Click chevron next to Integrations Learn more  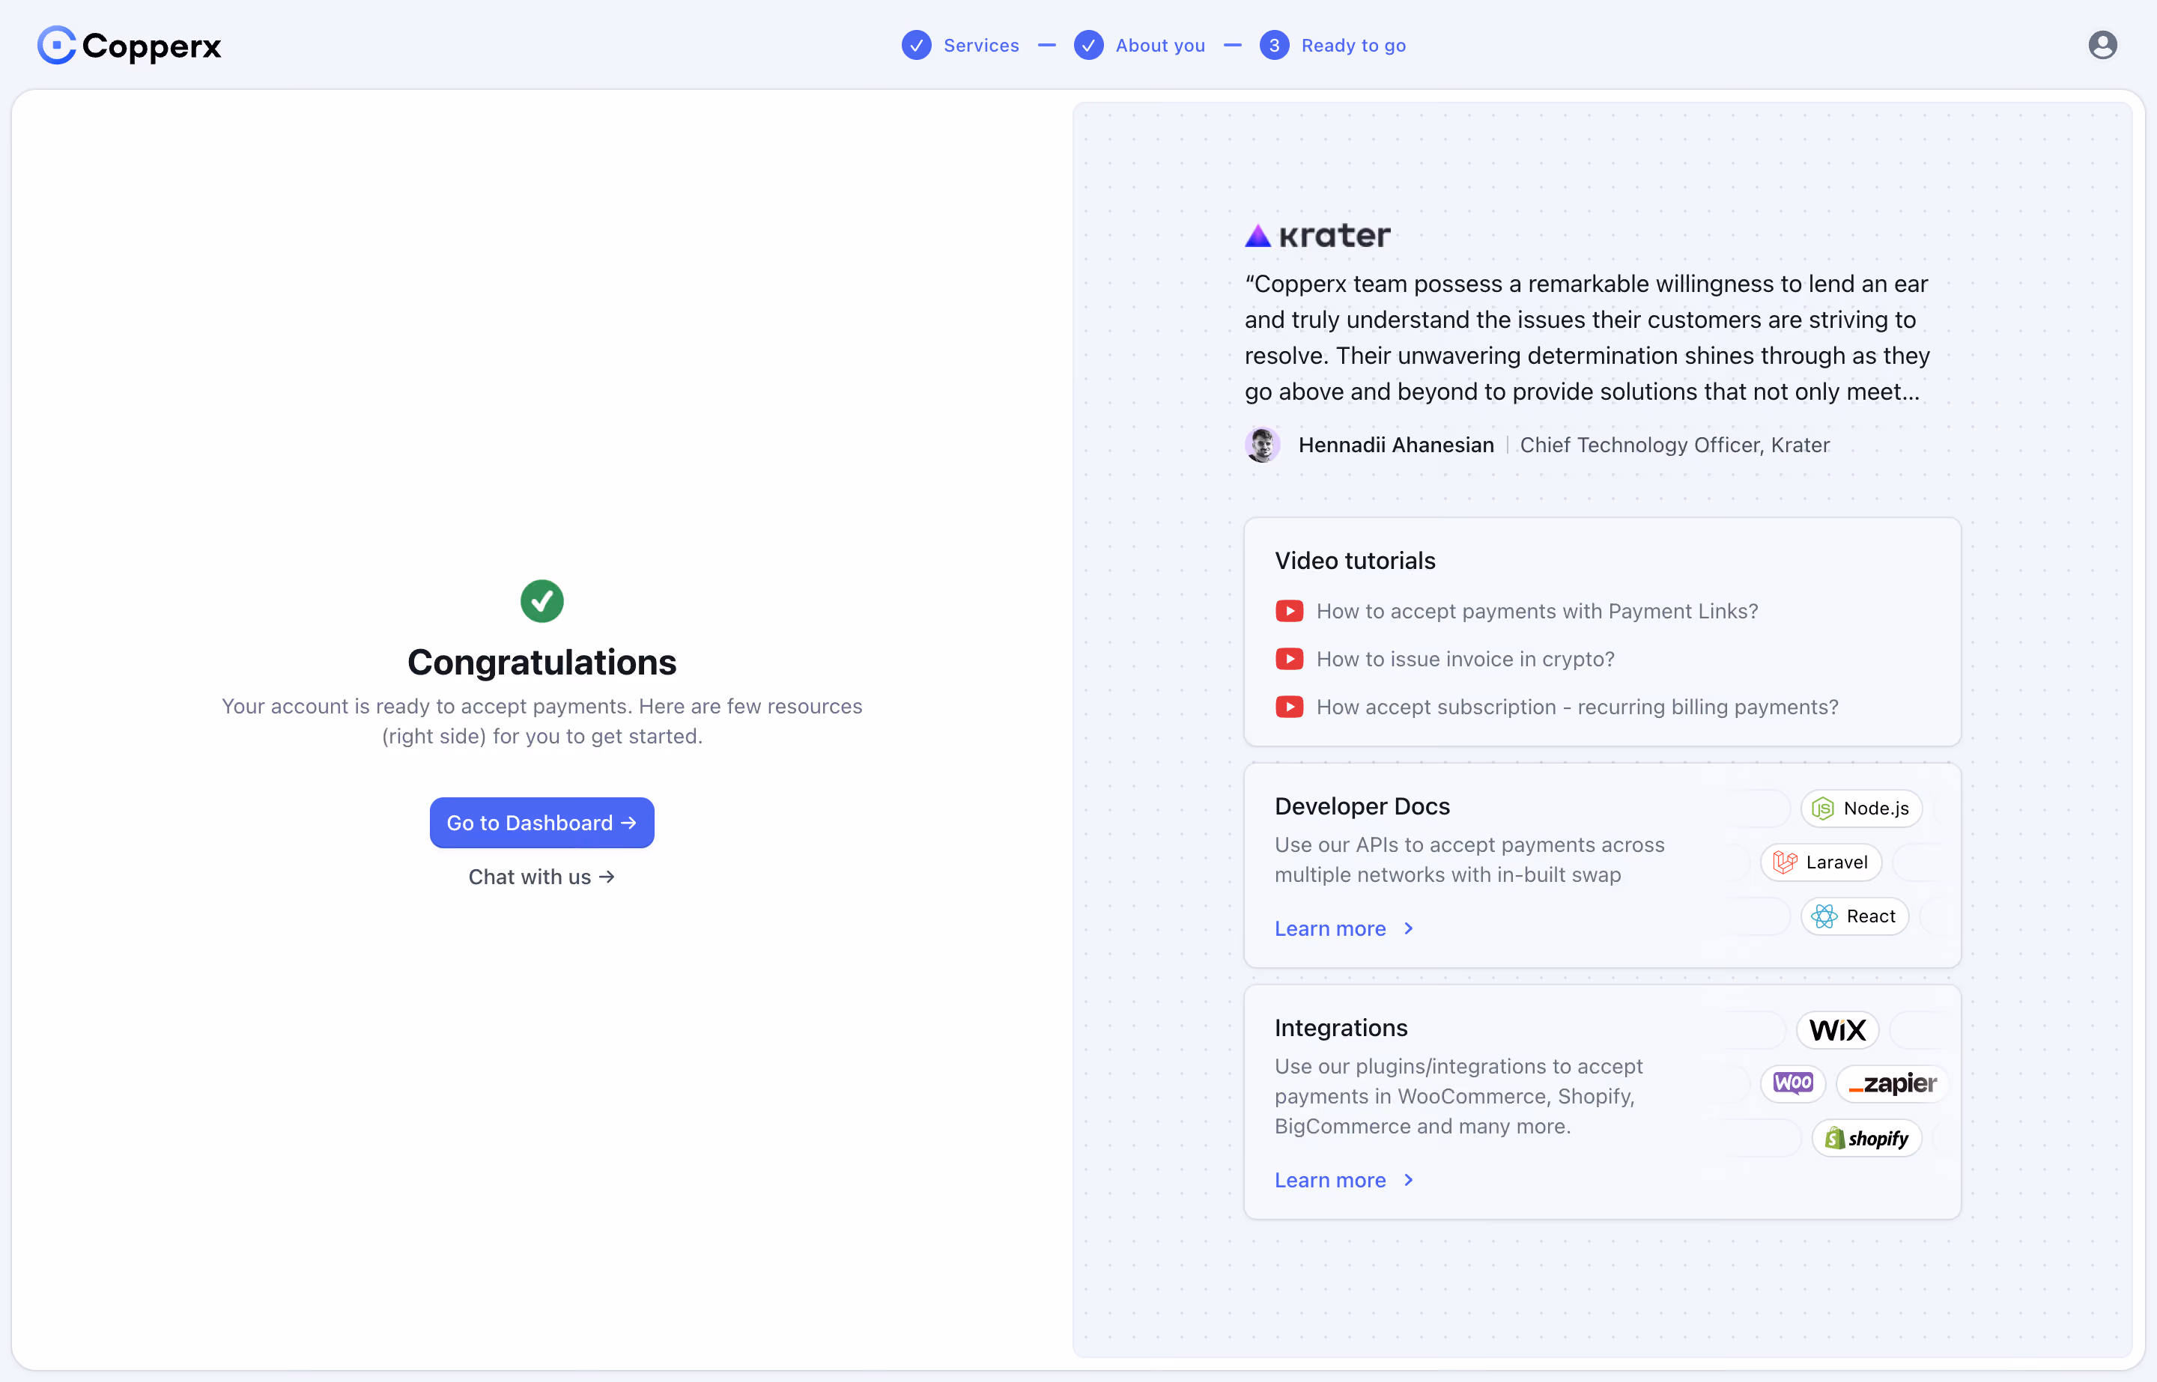pos(1408,1180)
